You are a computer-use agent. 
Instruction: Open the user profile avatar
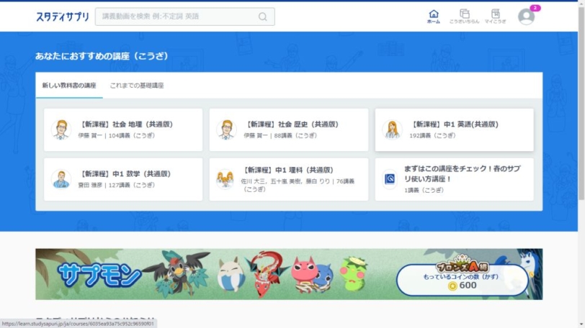pos(526,17)
